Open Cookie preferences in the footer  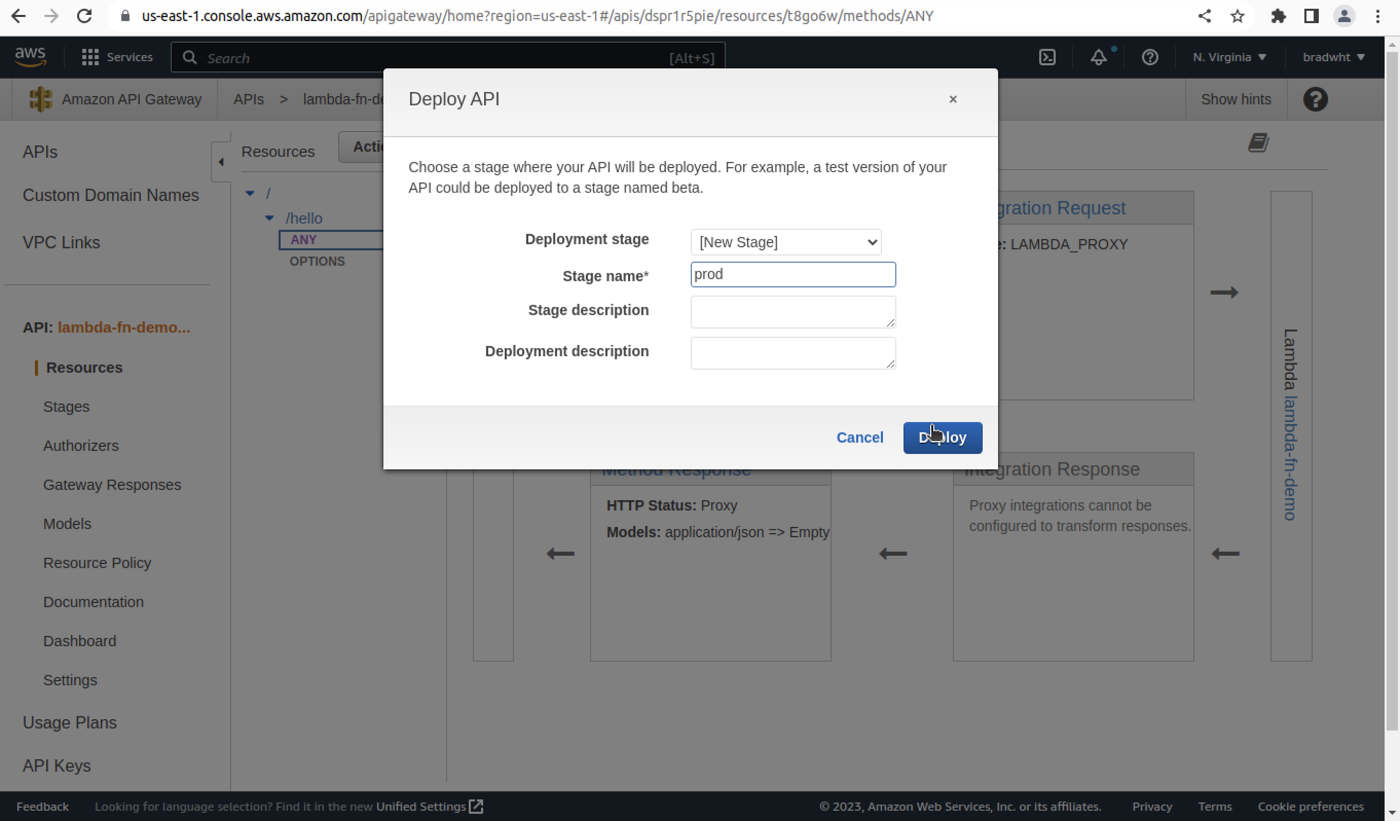(1310, 807)
